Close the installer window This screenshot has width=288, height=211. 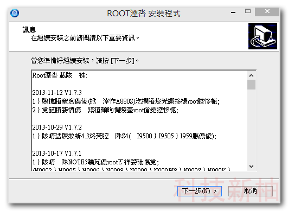pyautogui.click(x=267, y=12)
